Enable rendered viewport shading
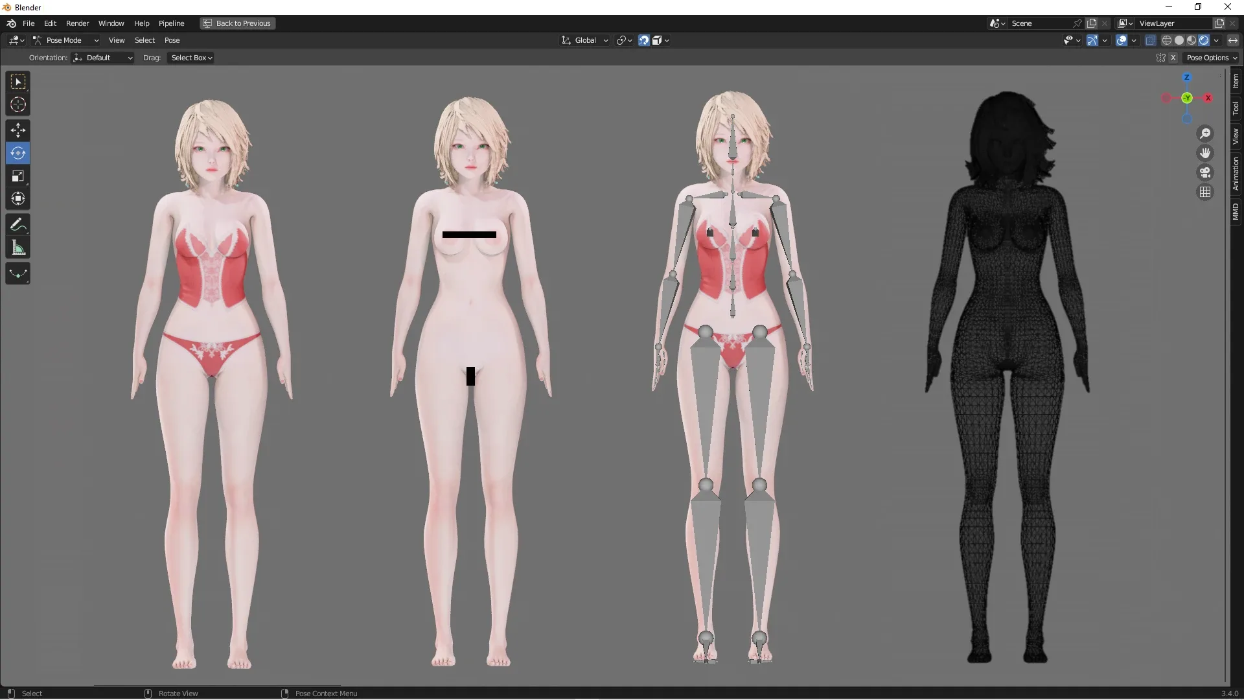 tap(1204, 40)
